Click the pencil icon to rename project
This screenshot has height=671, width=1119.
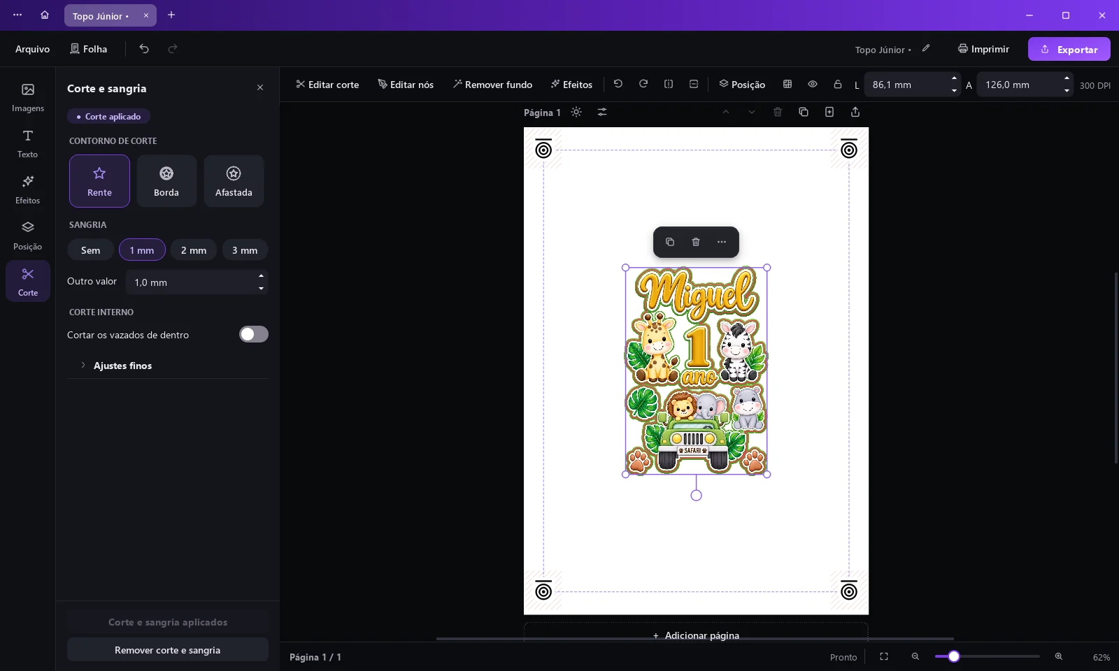click(926, 48)
